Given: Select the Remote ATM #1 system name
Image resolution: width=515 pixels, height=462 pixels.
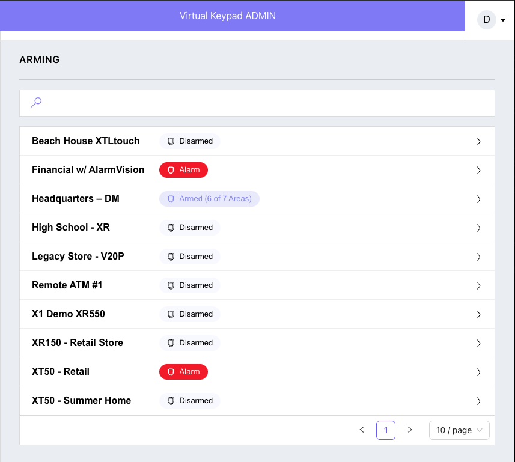Looking at the screenshot, I should (67, 285).
